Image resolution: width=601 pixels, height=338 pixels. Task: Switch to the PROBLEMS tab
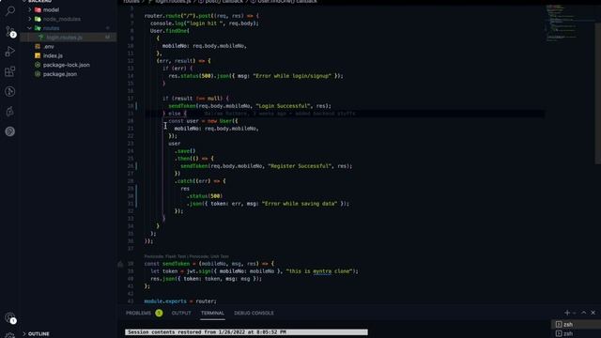click(x=138, y=313)
